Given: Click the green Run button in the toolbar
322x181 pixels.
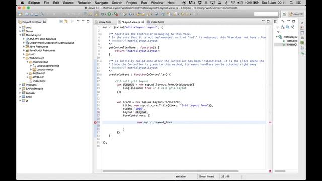Looking at the screenshot, I should coord(109,14).
